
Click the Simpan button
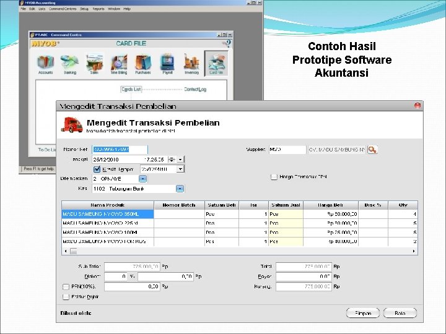point(363,313)
